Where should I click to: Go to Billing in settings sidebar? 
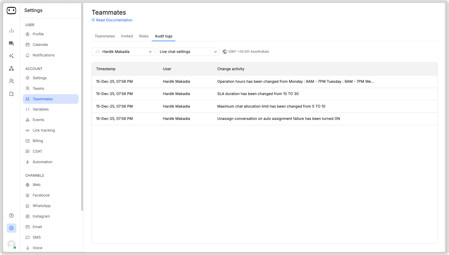point(38,141)
